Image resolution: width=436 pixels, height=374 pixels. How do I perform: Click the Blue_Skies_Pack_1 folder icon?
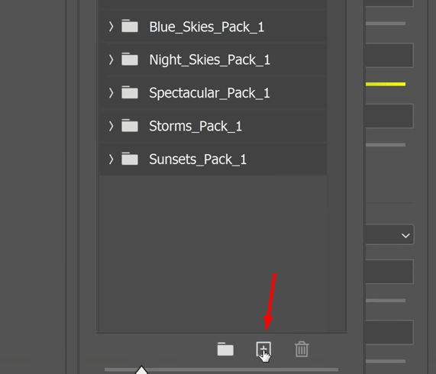pos(130,26)
